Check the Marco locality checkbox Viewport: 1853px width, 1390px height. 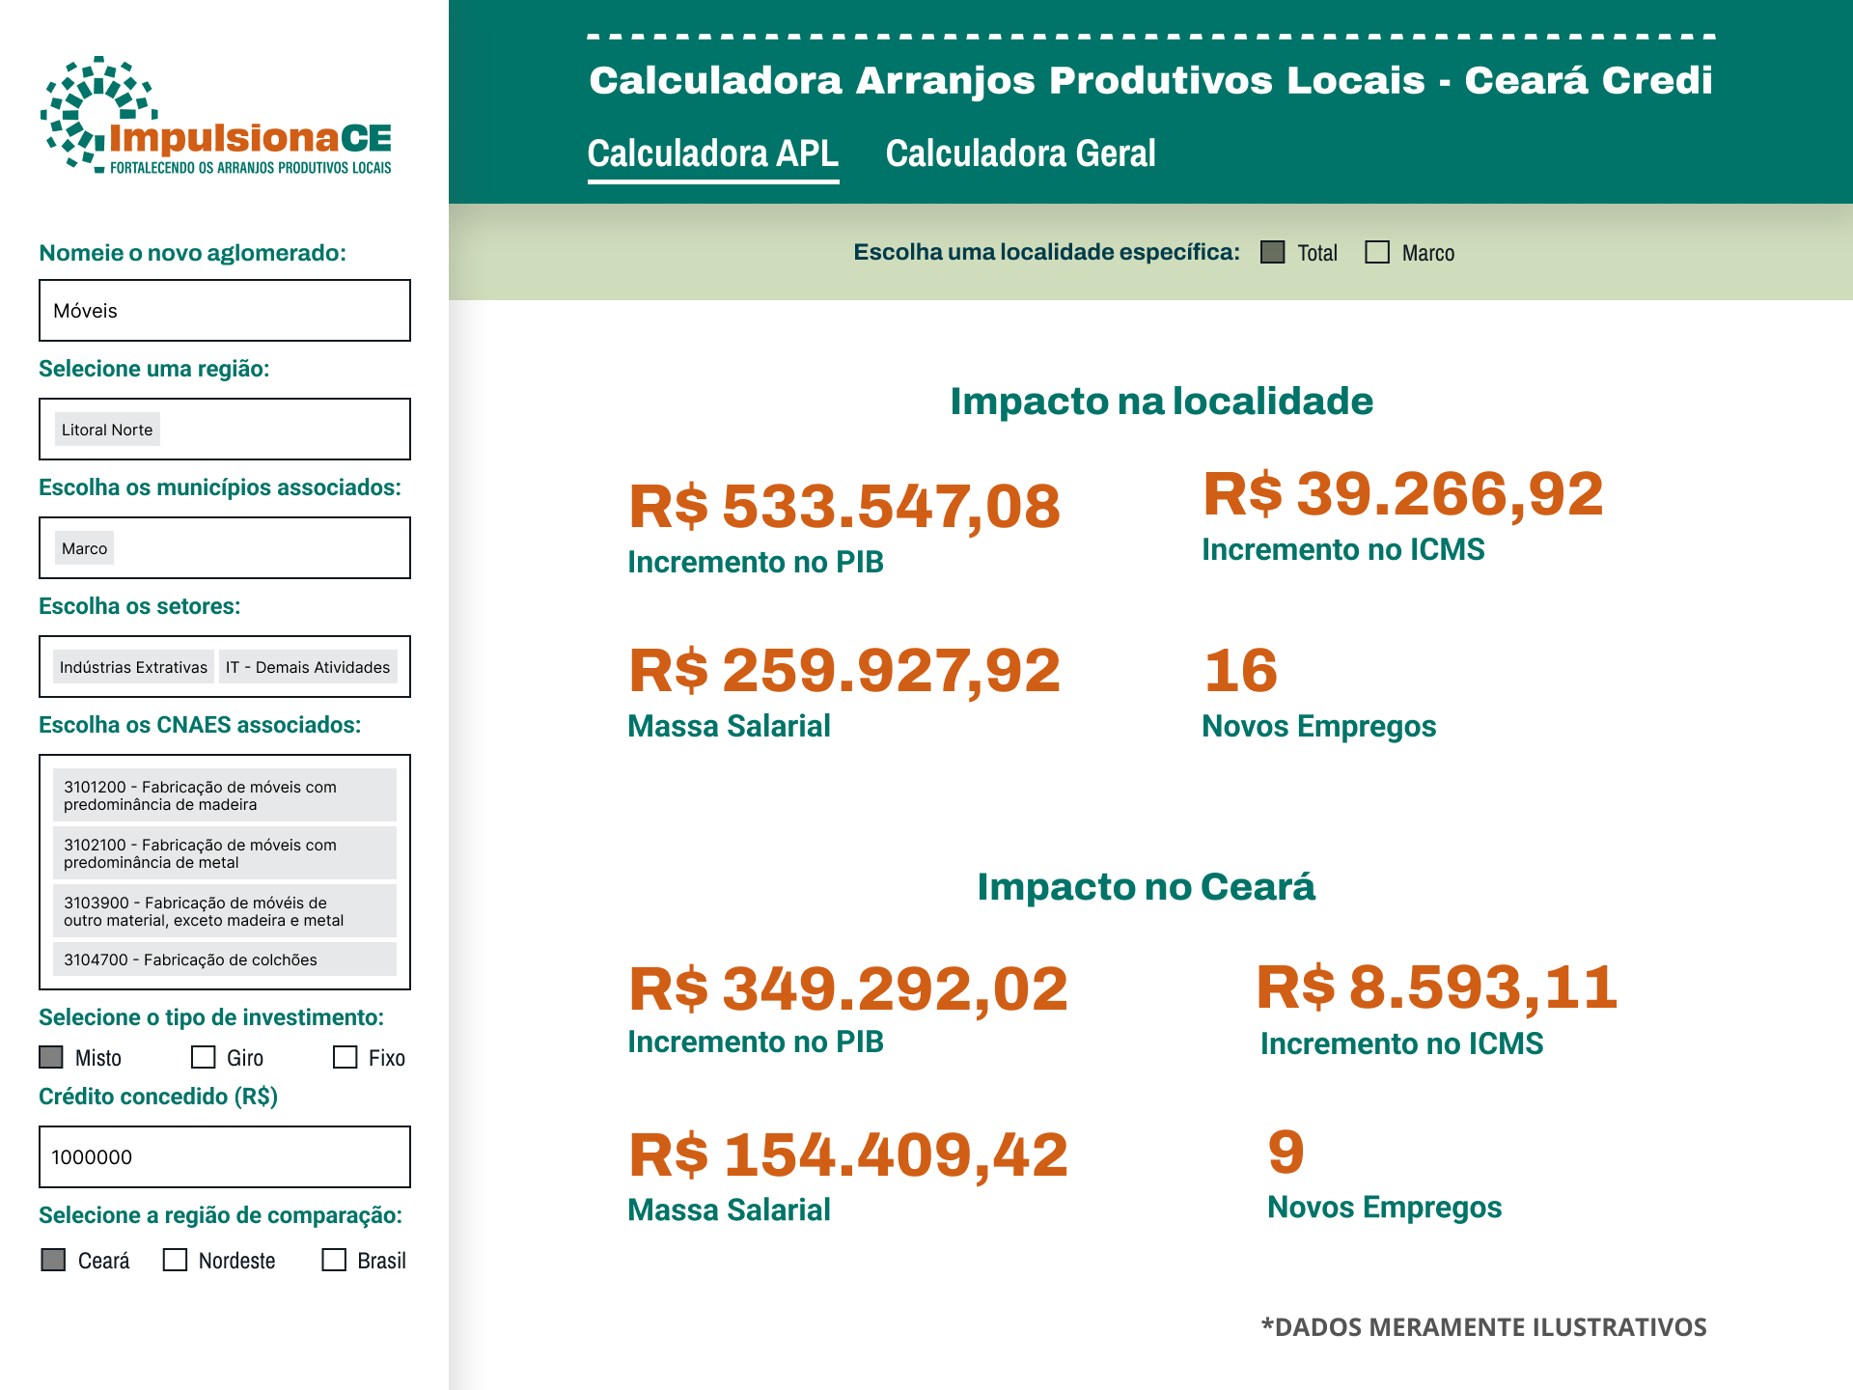tap(1377, 252)
